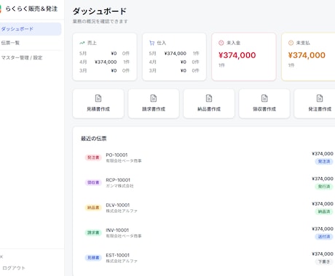Select document EST-10001
The width and height of the screenshot is (335, 276).
coord(118,255)
